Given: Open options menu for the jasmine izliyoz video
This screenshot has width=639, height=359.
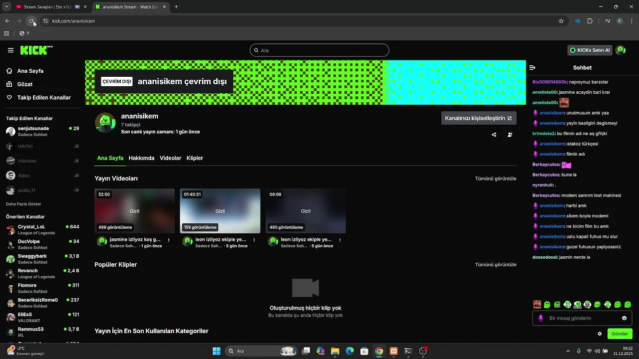Looking at the screenshot, I should pos(169,240).
